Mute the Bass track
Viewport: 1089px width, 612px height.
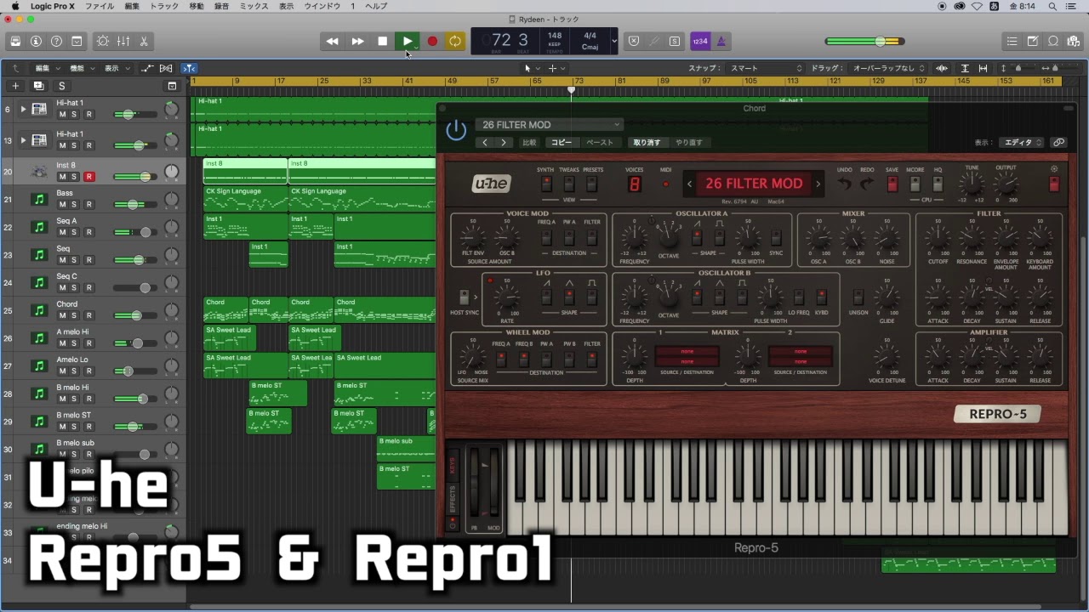point(62,205)
